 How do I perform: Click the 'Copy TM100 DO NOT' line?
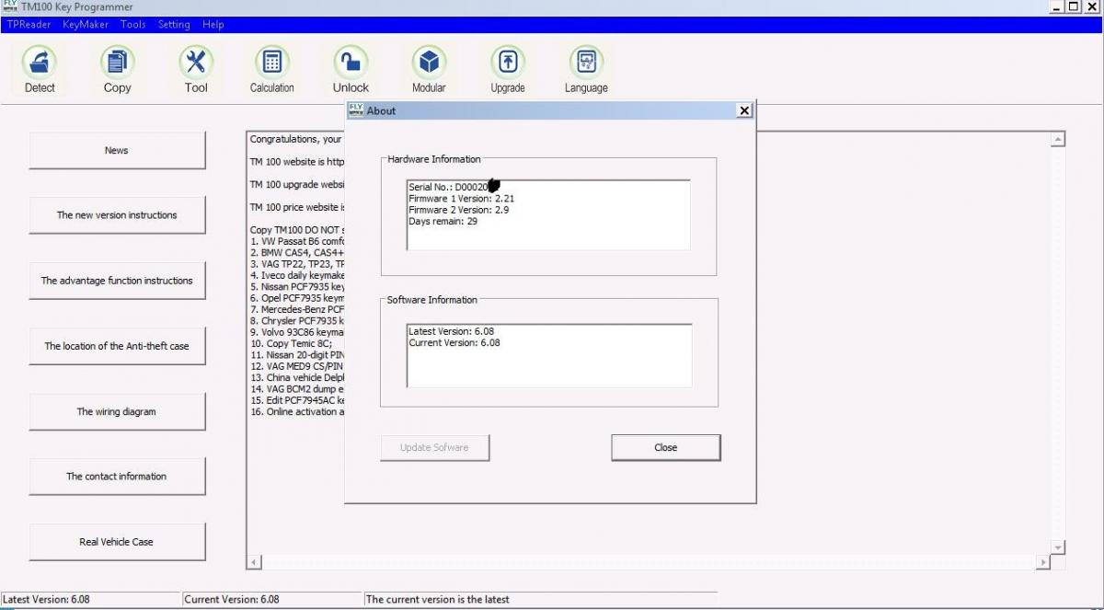point(297,230)
